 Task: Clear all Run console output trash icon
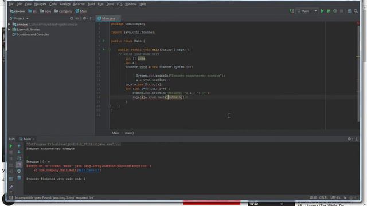pyautogui.click(x=19, y=178)
